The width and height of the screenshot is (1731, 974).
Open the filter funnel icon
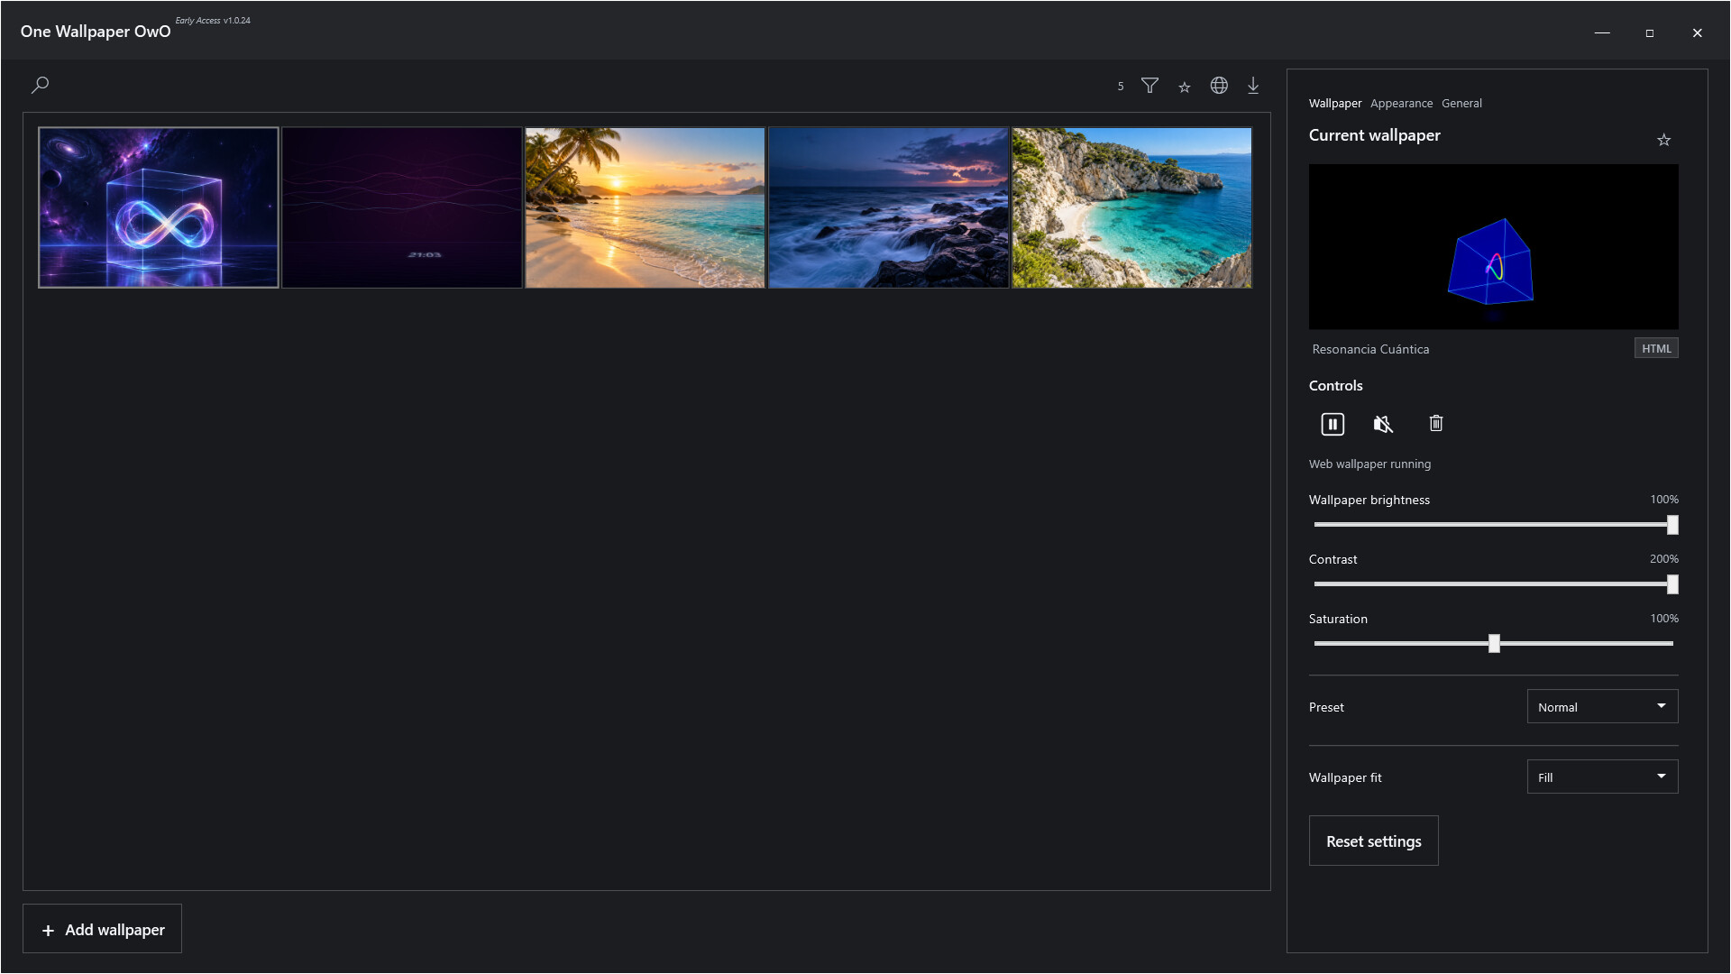click(1149, 86)
